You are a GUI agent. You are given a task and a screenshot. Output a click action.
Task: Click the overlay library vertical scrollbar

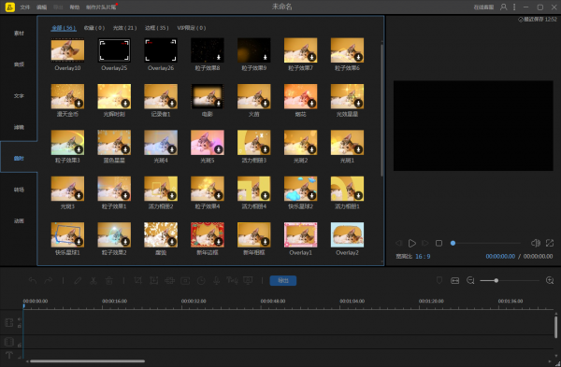381,110
